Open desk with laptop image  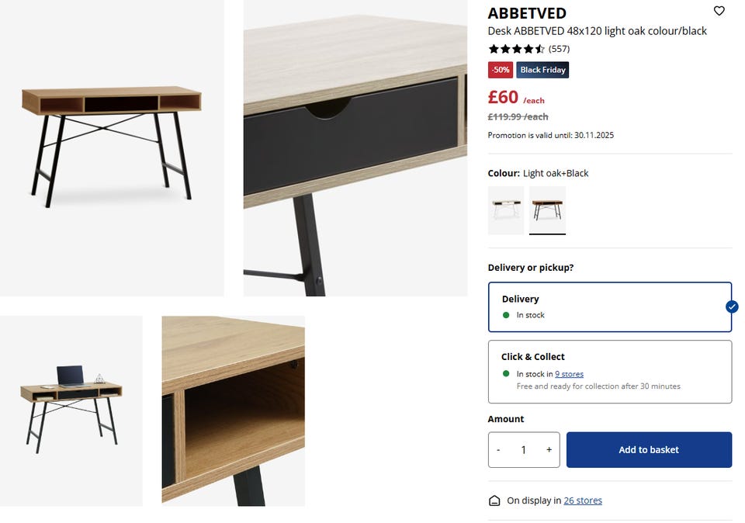71,411
